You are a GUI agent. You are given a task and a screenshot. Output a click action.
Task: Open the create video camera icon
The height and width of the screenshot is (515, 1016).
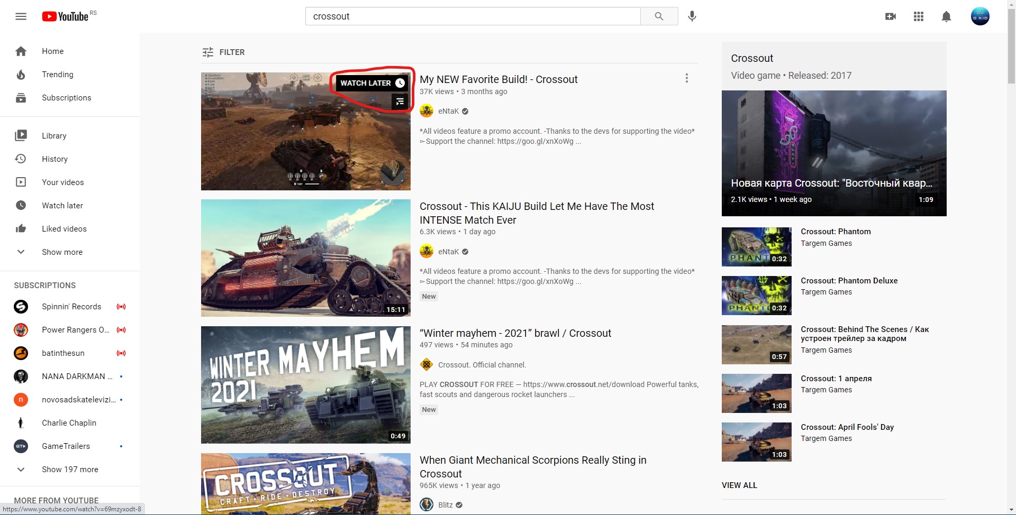891,16
